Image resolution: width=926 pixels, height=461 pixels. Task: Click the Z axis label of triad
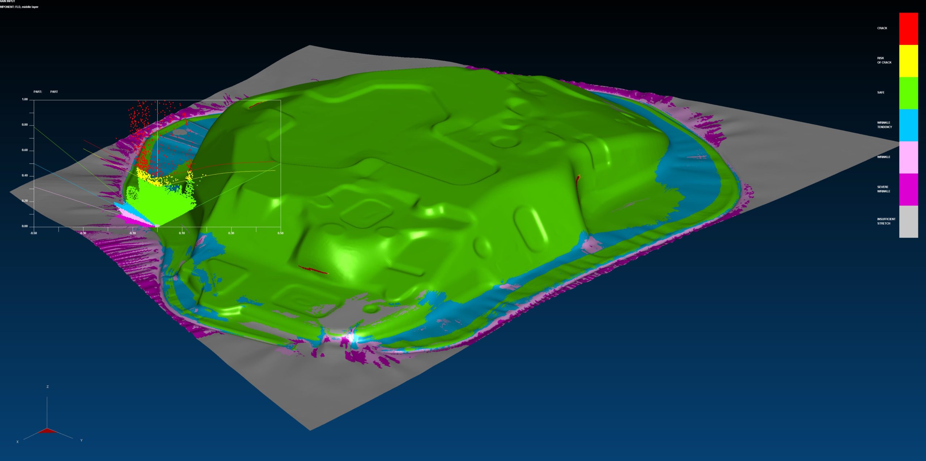click(x=47, y=387)
